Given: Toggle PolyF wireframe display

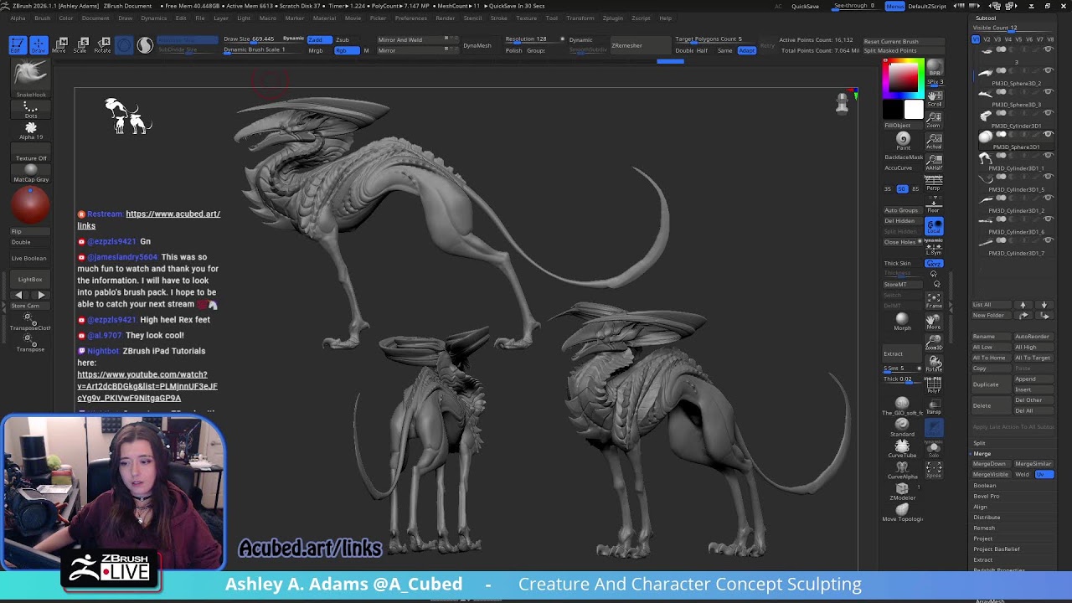Looking at the screenshot, I should point(935,385).
